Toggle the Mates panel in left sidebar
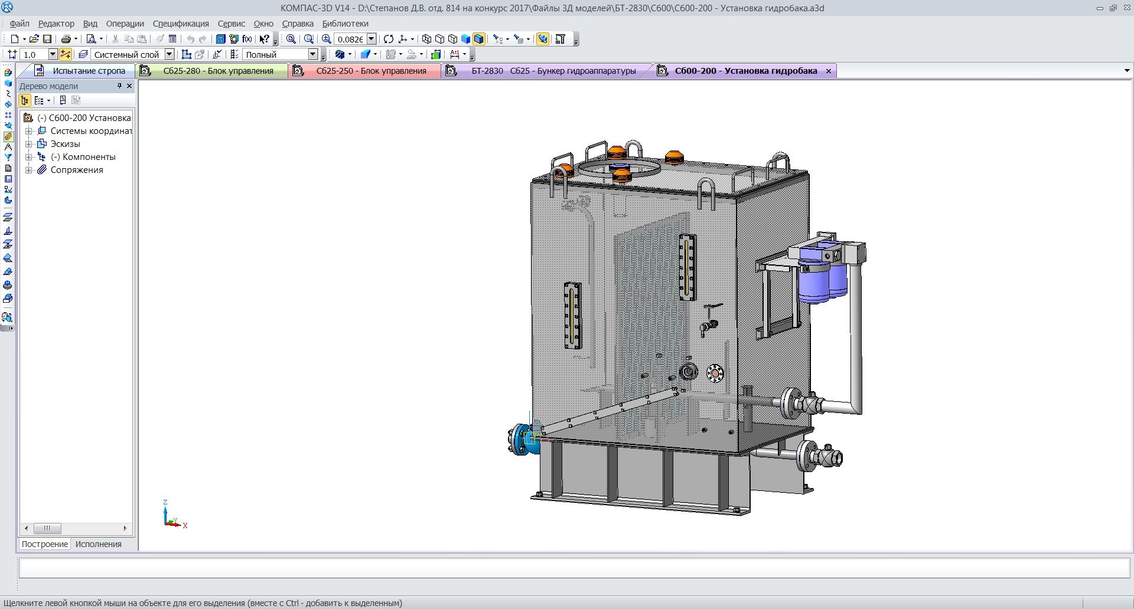This screenshot has width=1134, height=609. (x=8, y=136)
